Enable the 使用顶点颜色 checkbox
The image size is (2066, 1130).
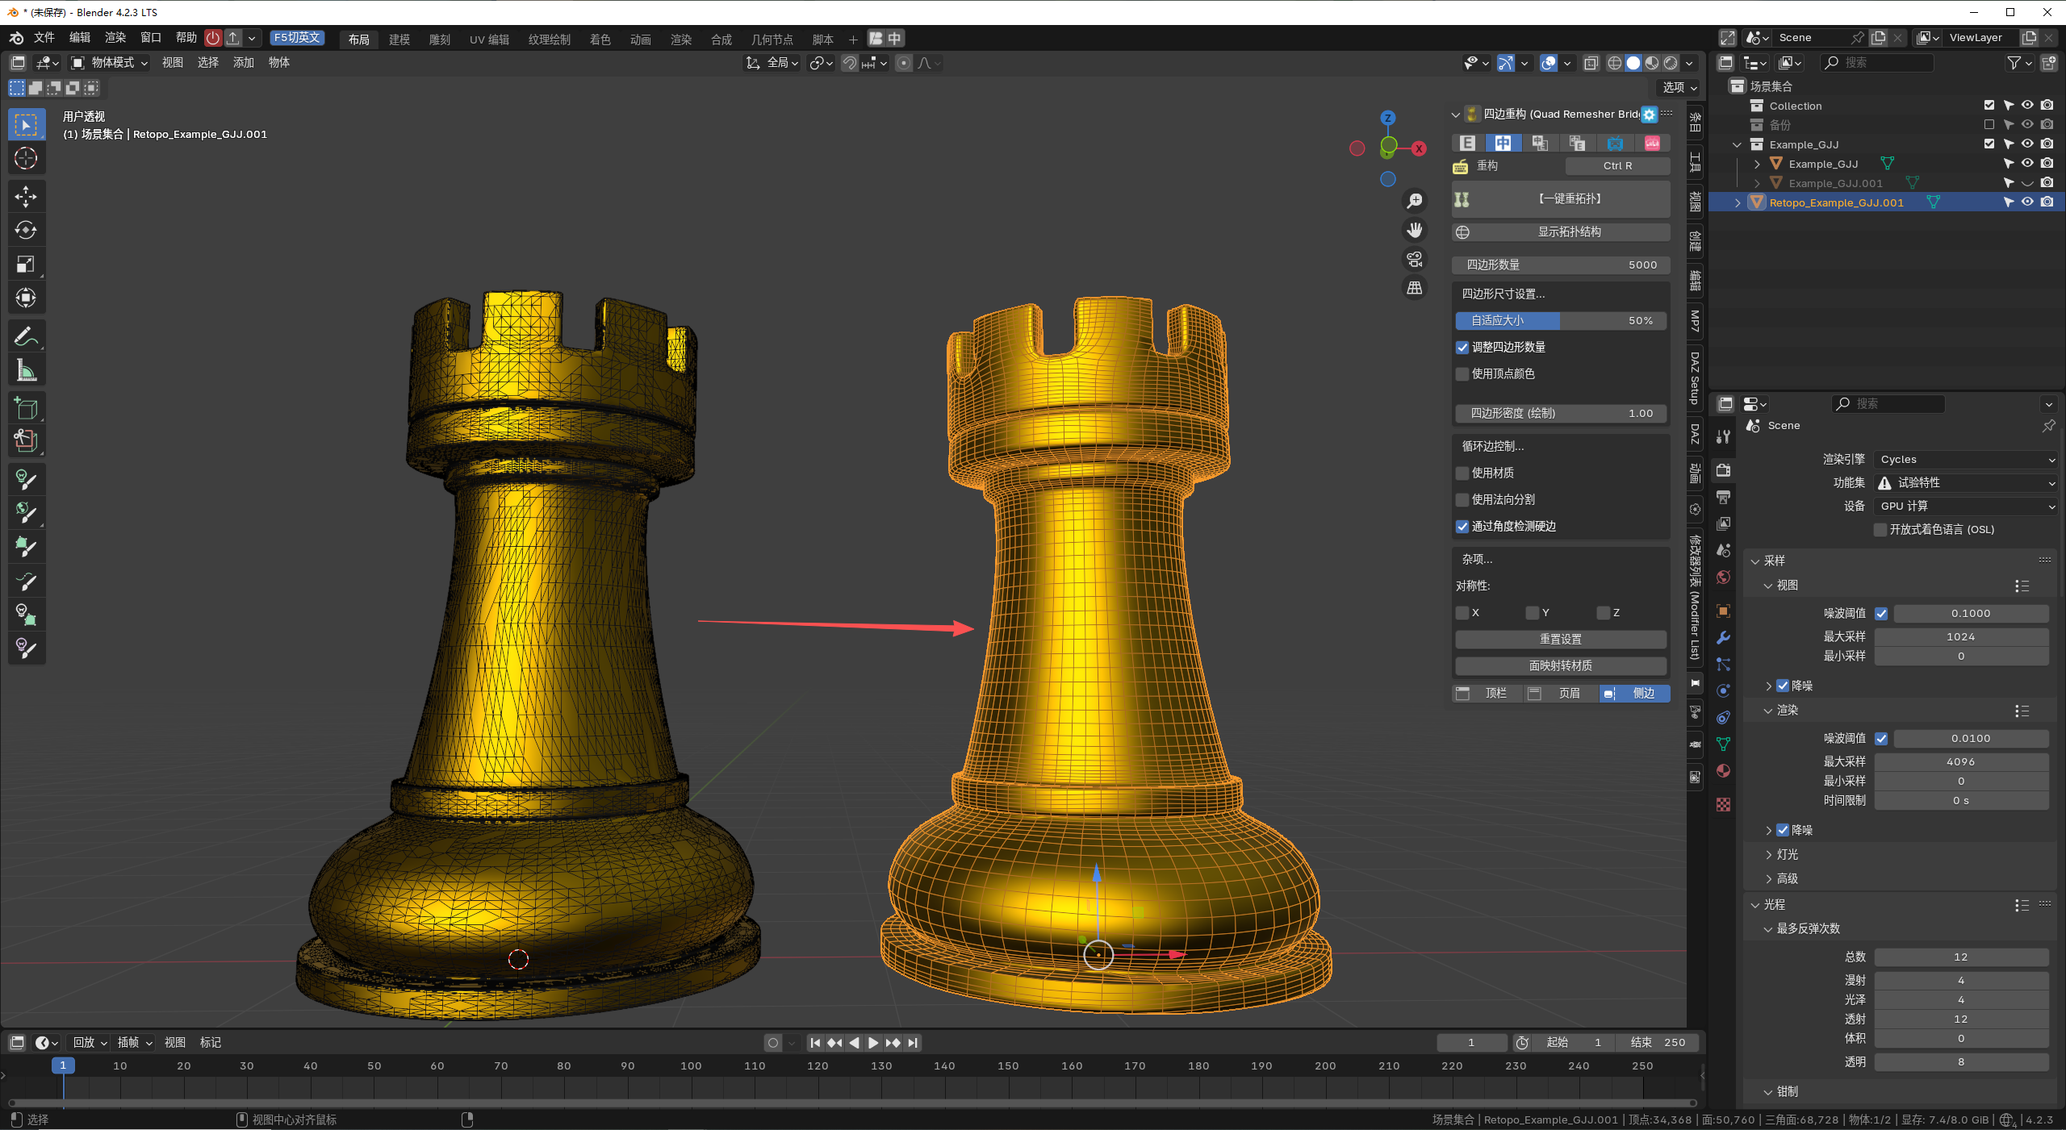[x=1462, y=374]
